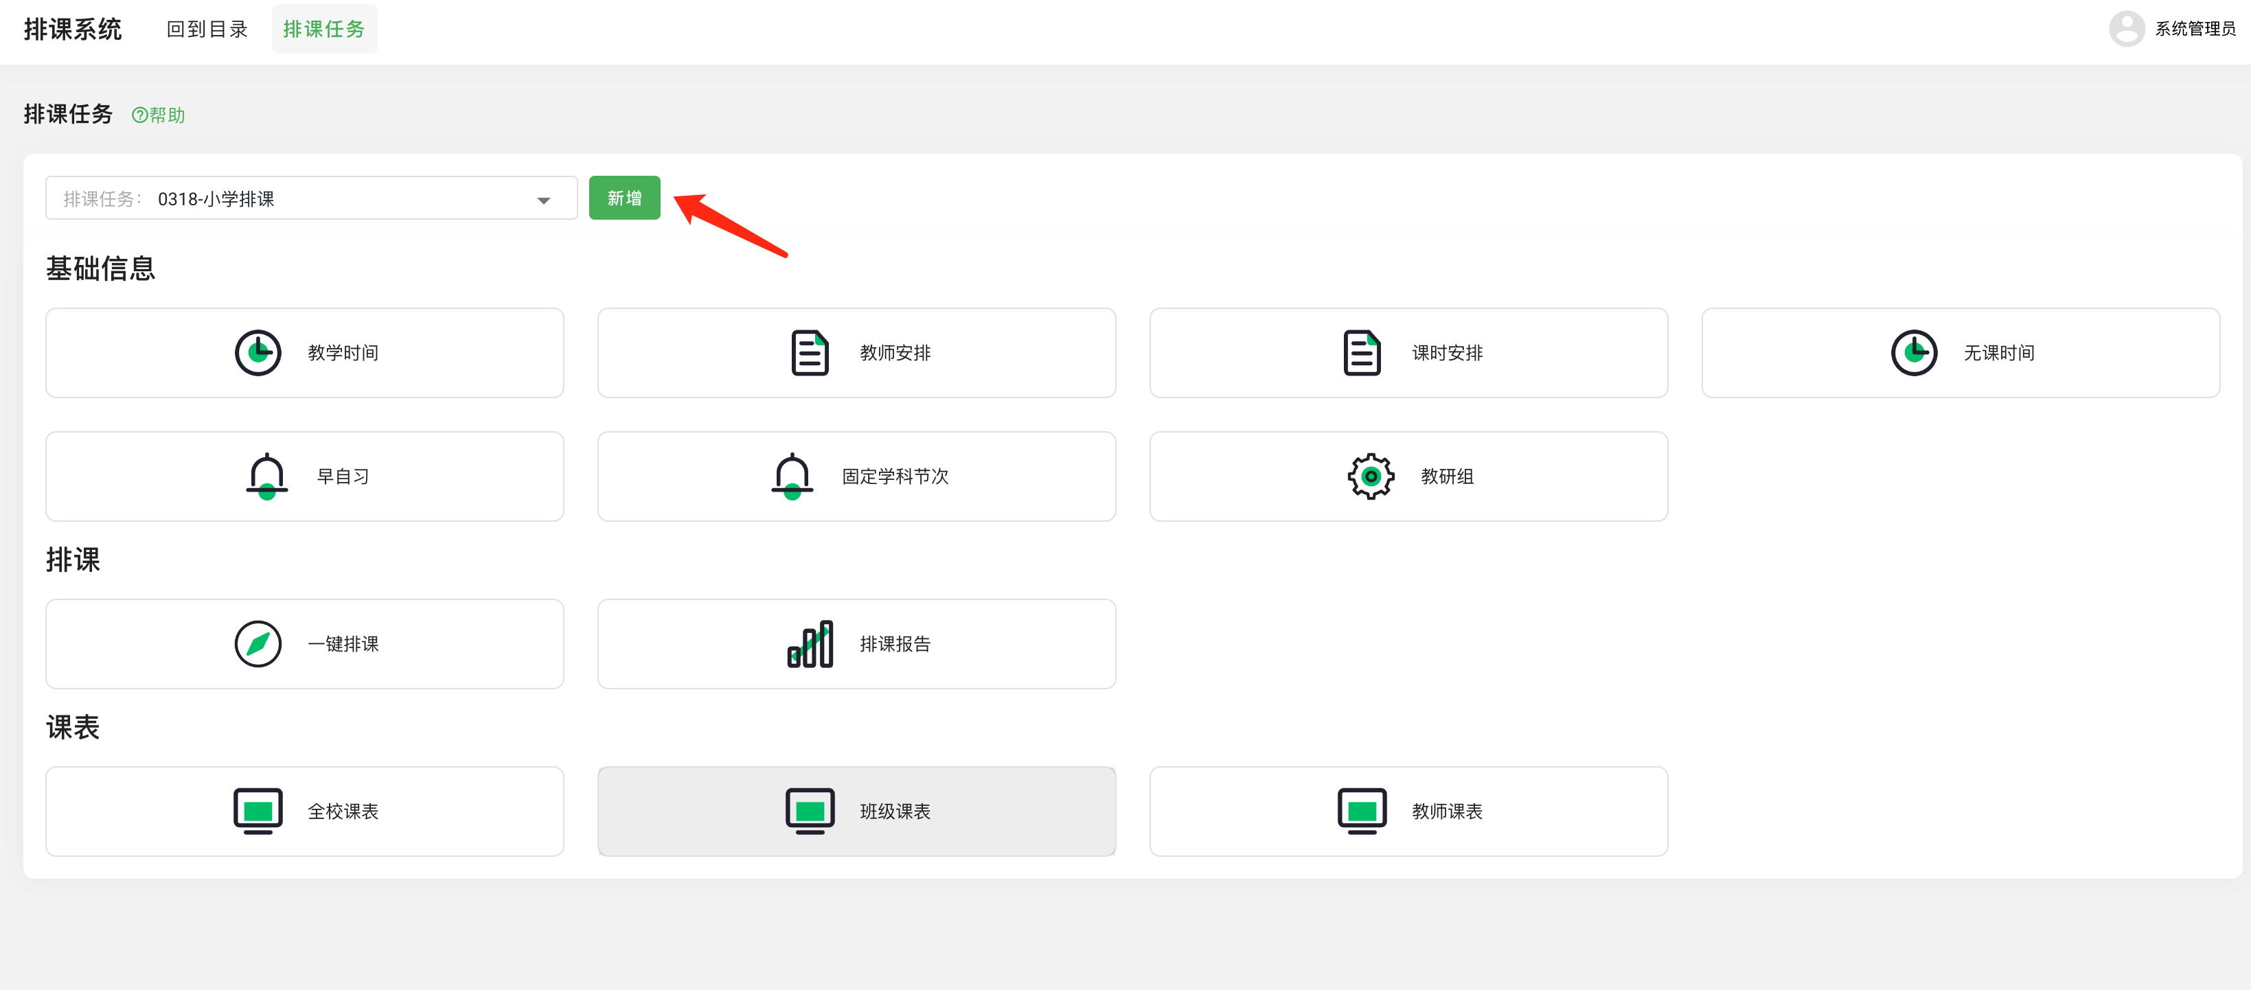Click the 教研组 gear icon
This screenshot has width=2251, height=990.
coord(1370,476)
